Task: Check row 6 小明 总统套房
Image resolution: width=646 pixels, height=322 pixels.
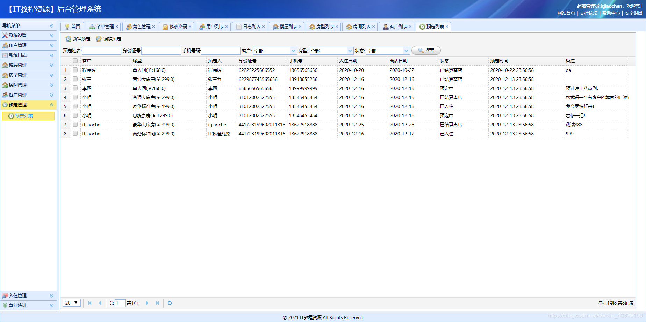Action: coord(75,115)
